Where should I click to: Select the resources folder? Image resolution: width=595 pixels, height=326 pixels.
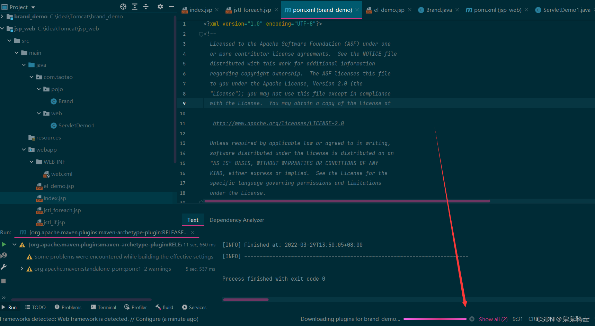(x=45, y=137)
